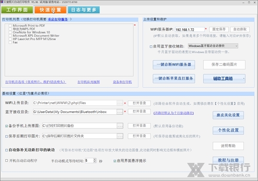Check OneNote for Windows 10 printer
Viewport: 258px width, 181px height.
coord(10,32)
